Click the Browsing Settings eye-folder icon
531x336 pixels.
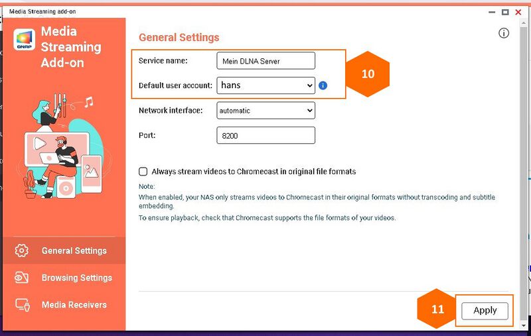pos(22,278)
